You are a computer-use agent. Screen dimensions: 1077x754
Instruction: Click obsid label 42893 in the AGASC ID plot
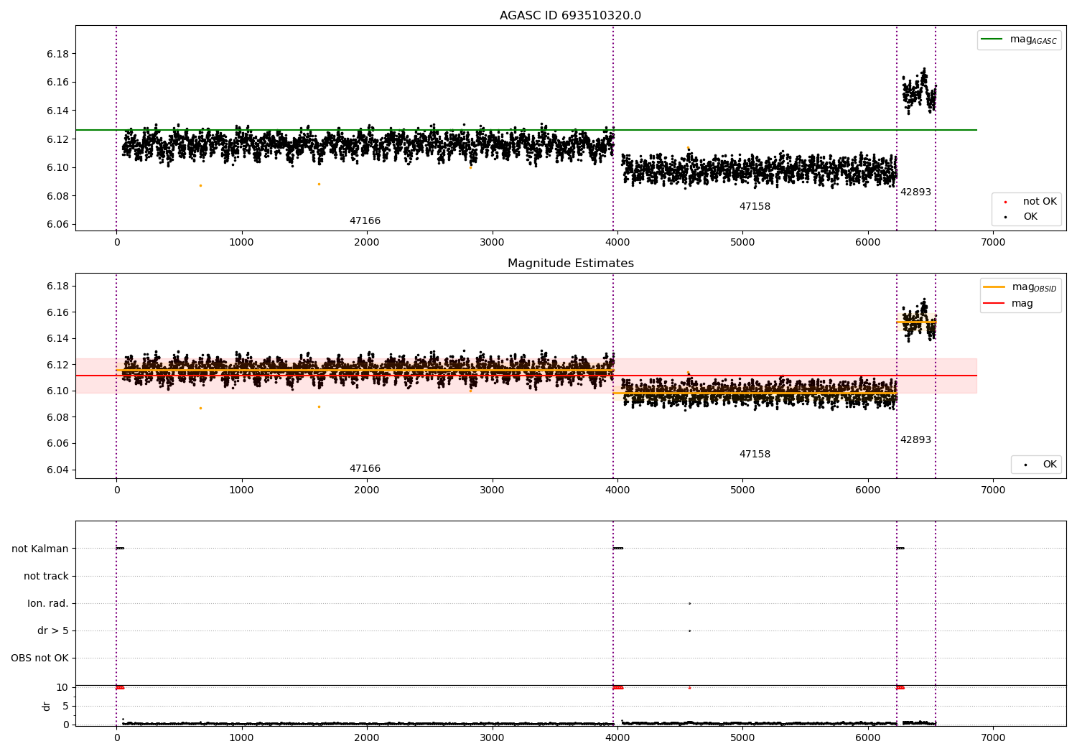tap(915, 192)
